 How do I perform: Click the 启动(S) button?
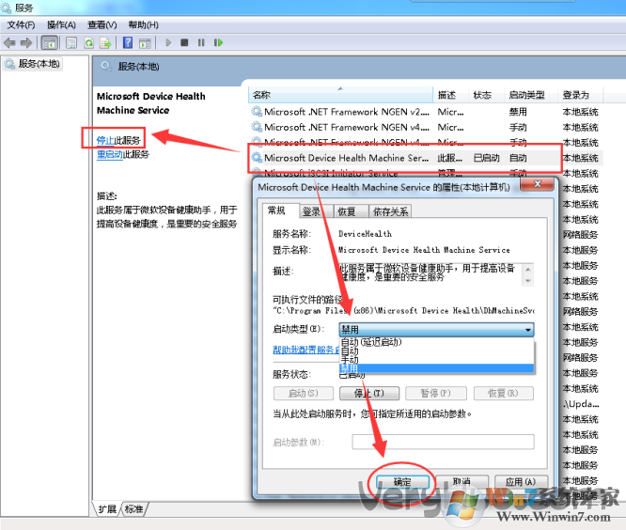304,393
